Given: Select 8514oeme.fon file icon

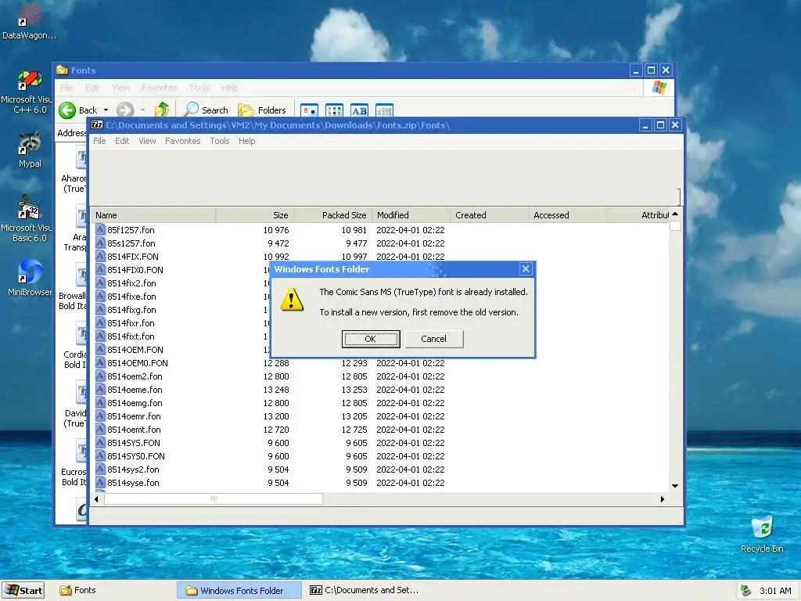Looking at the screenshot, I should coord(100,390).
